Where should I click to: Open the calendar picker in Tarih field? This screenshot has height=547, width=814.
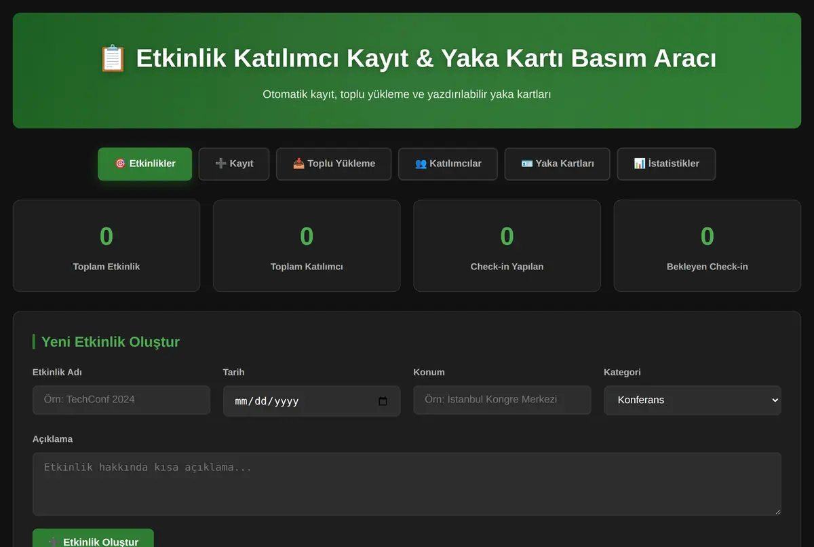383,401
